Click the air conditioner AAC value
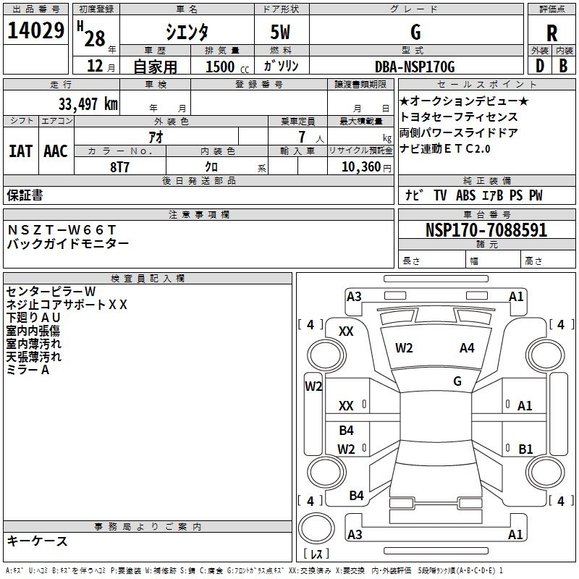Image resolution: width=579 pixels, height=579 pixels. 56,151
